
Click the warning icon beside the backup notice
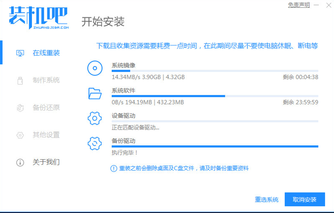click(x=114, y=168)
